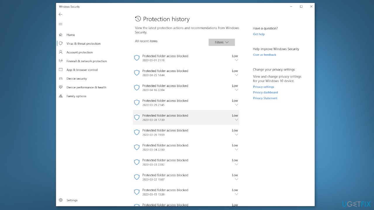Click the App & browser control icon
Image resolution: width=374 pixels, height=210 pixels.
point(60,70)
